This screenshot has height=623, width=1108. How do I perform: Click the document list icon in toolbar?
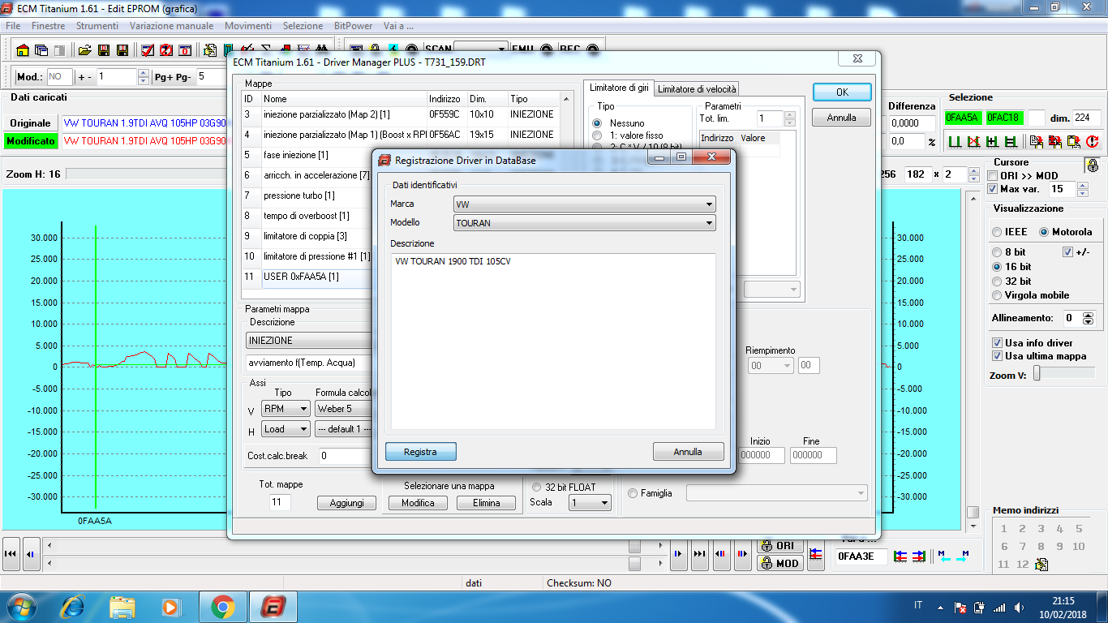point(210,50)
